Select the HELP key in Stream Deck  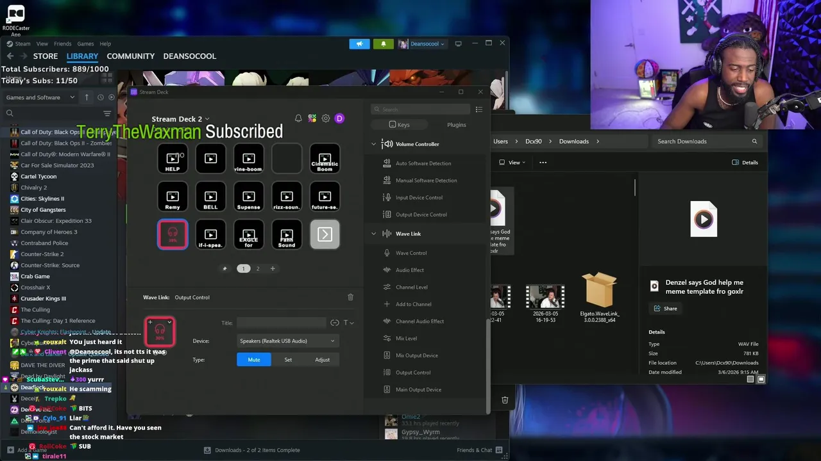[x=173, y=159]
